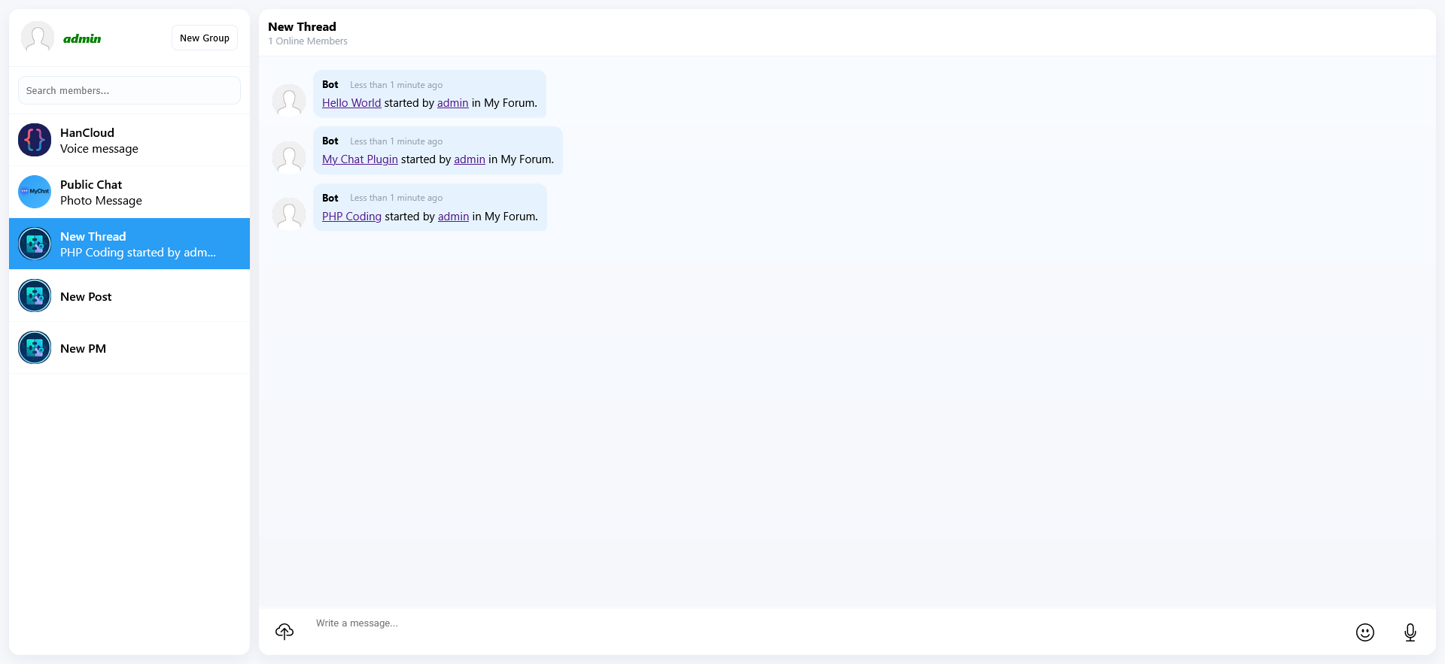Open admin link in PHP Coding message
This screenshot has width=1445, height=664.
click(453, 217)
